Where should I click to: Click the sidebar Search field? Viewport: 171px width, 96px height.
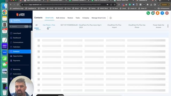pos(19,26)
